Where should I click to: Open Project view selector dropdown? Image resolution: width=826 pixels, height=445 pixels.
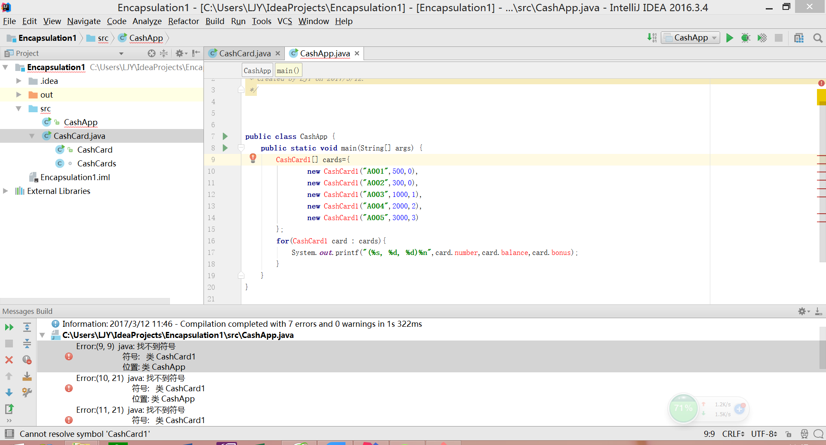point(121,53)
